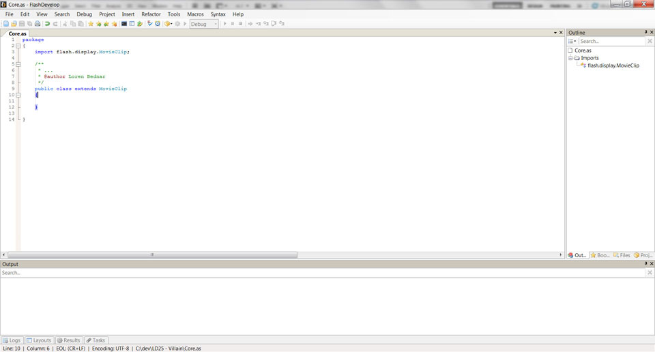The width and height of the screenshot is (655, 352).
Task: Collapse the comment fold at line 5
Action: tap(18, 64)
